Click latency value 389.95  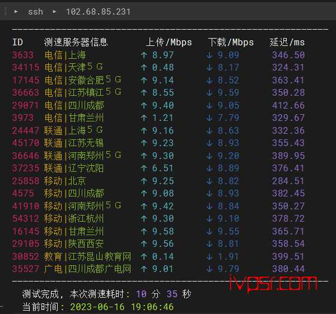[x=288, y=156]
